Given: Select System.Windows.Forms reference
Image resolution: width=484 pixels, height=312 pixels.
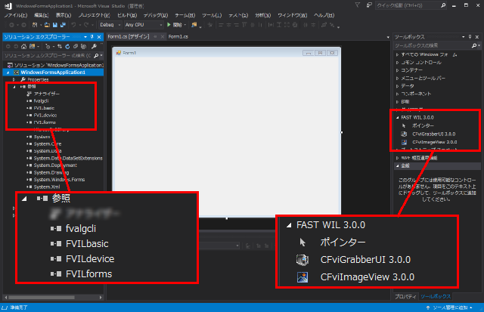Looking at the screenshot, I should [59, 180].
